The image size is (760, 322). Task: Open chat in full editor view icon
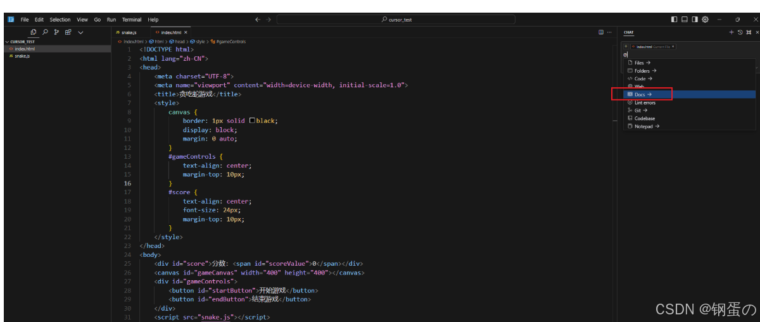748,32
